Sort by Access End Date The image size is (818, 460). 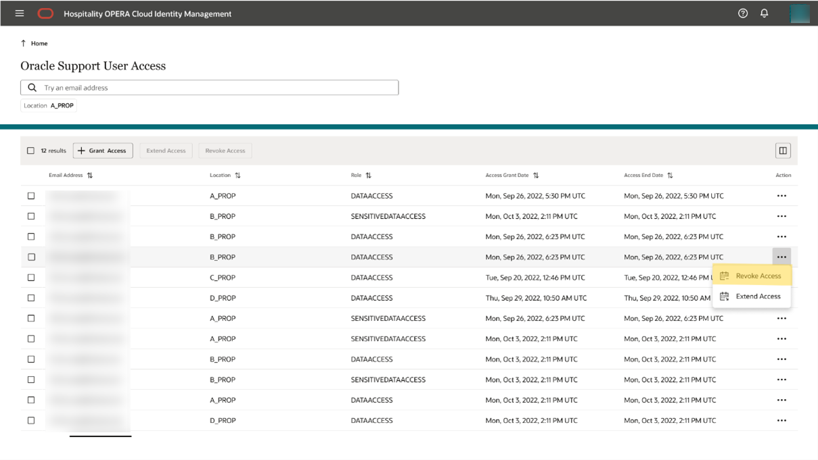[x=670, y=175]
